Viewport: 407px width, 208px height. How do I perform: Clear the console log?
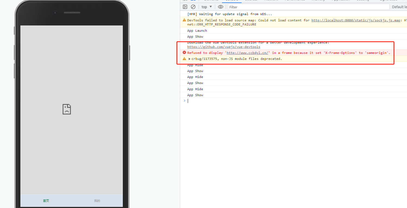pyautogui.click(x=193, y=7)
